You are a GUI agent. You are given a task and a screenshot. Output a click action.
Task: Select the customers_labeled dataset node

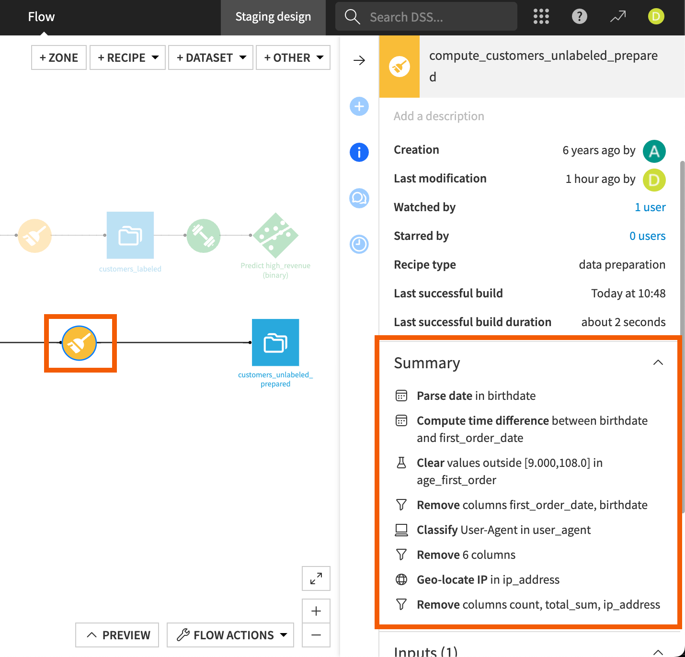[130, 235]
